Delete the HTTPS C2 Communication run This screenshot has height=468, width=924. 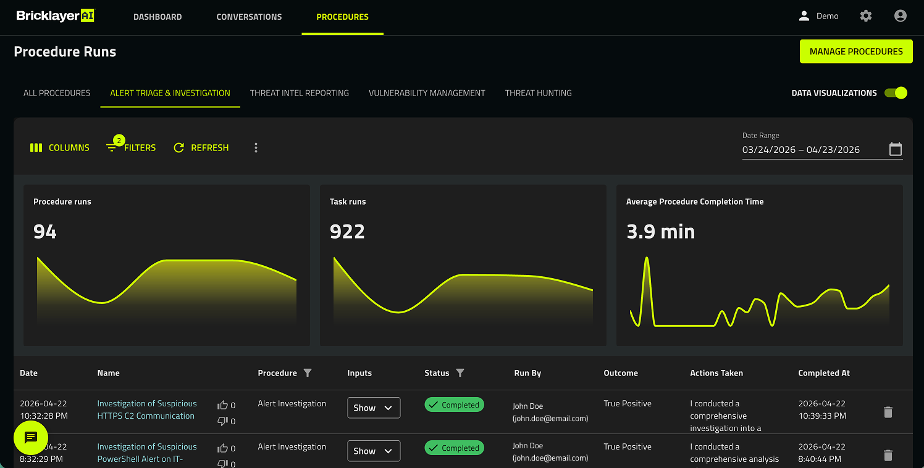tap(888, 412)
